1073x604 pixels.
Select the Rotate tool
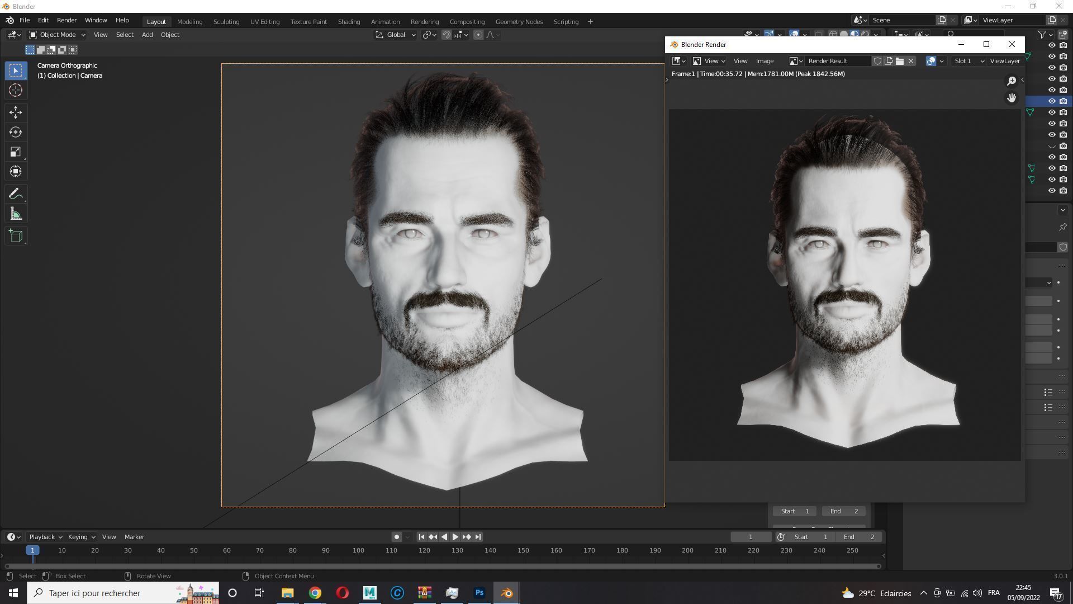(x=16, y=133)
